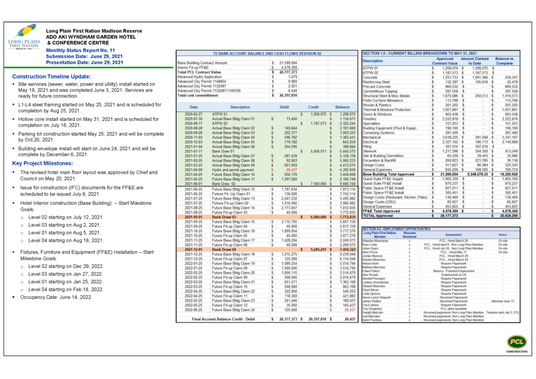Click 'ADO AKI WYNDHAM GARDEN HOTEL' title line
The width and height of the screenshot is (536, 379).
point(91,37)
